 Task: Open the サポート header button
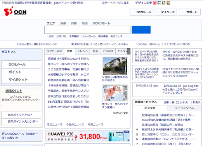pos(189,12)
